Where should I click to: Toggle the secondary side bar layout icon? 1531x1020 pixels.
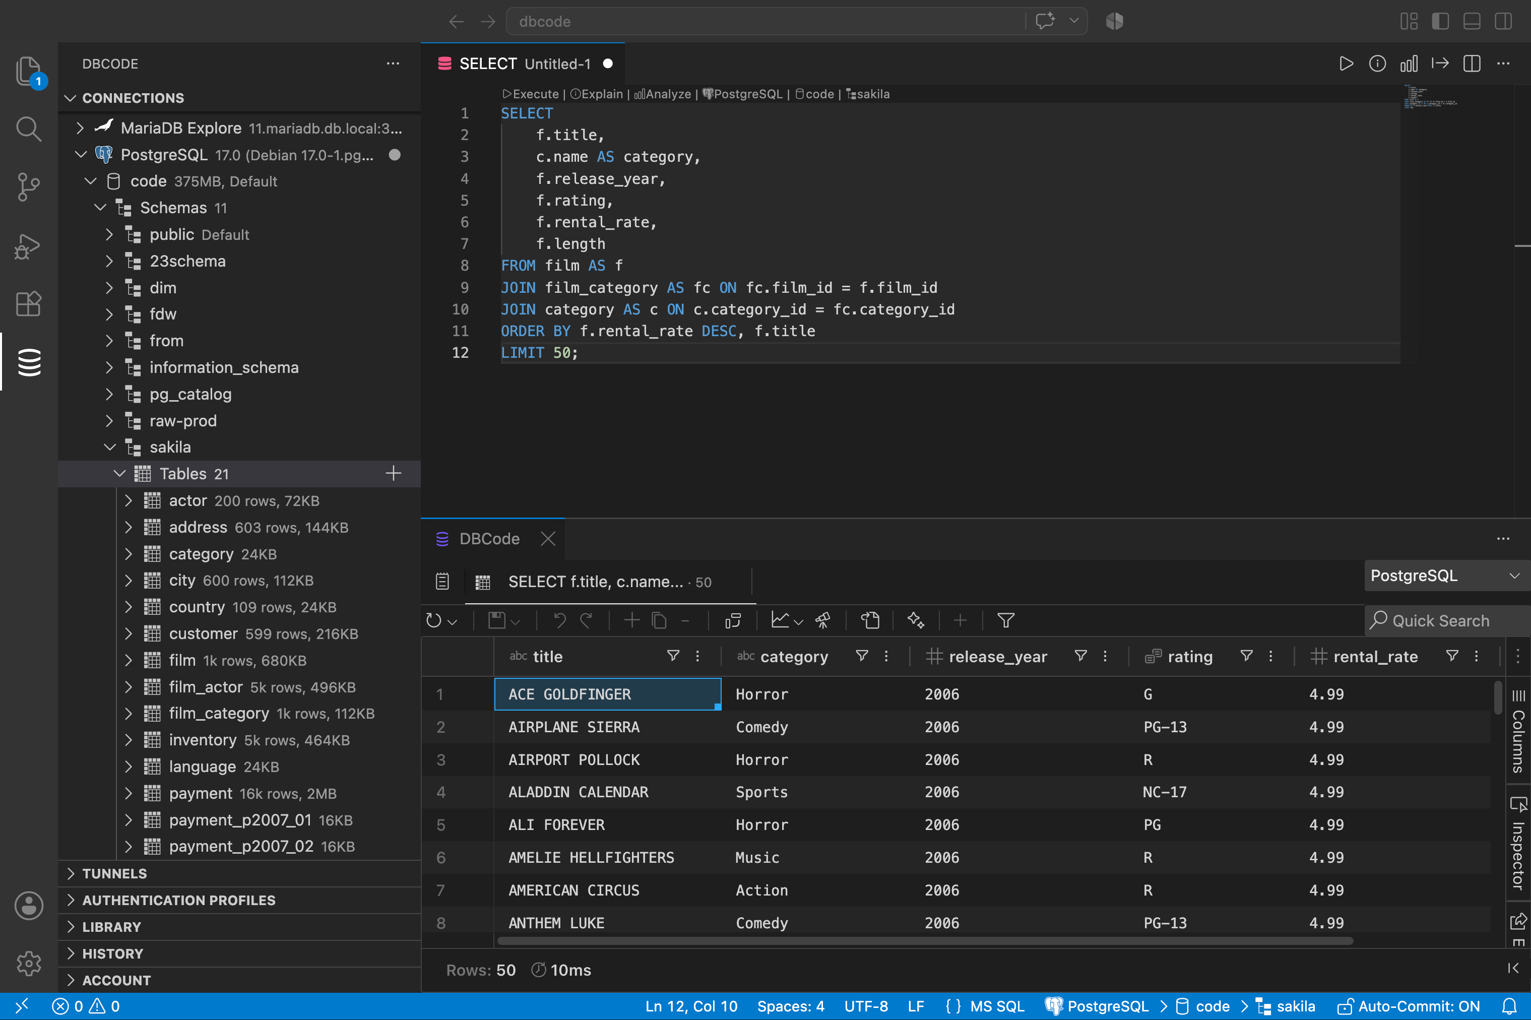point(1503,22)
